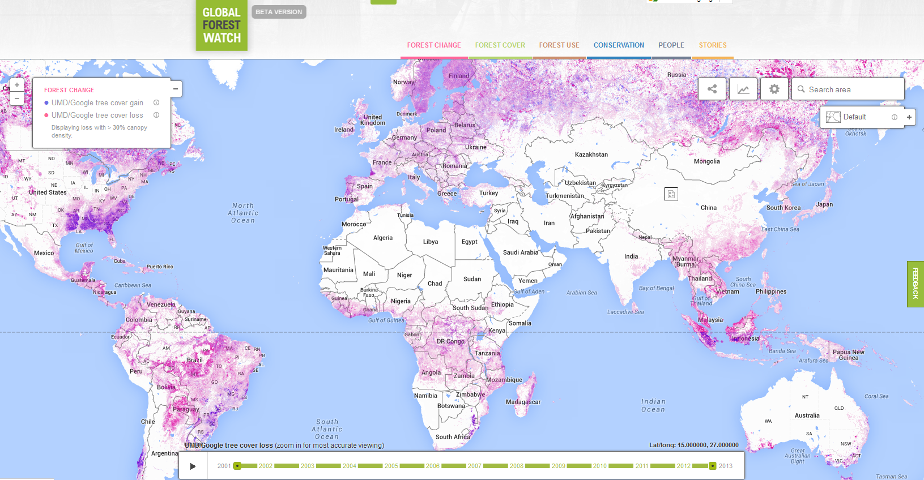Open the Conservation tab
924x480 pixels.
(619, 45)
